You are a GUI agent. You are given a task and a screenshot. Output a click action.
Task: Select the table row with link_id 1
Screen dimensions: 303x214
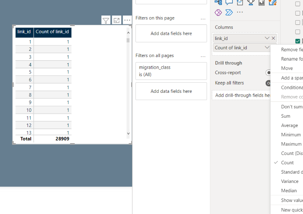(x=43, y=42)
